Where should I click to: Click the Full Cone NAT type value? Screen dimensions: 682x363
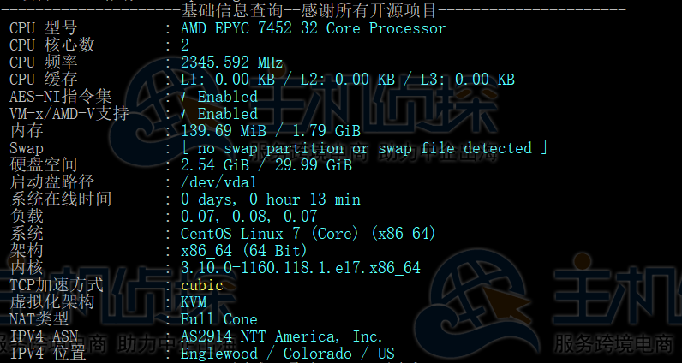point(218,319)
